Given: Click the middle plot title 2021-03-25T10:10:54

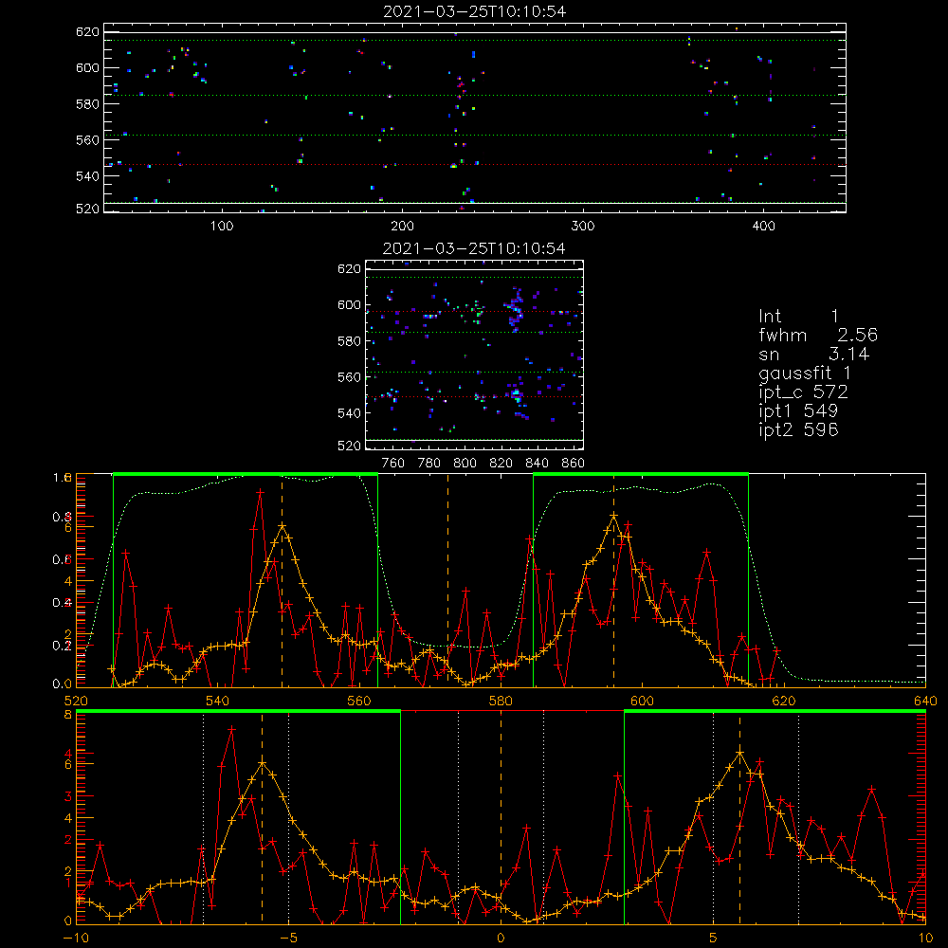Looking at the screenshot, I should (475, 248).
